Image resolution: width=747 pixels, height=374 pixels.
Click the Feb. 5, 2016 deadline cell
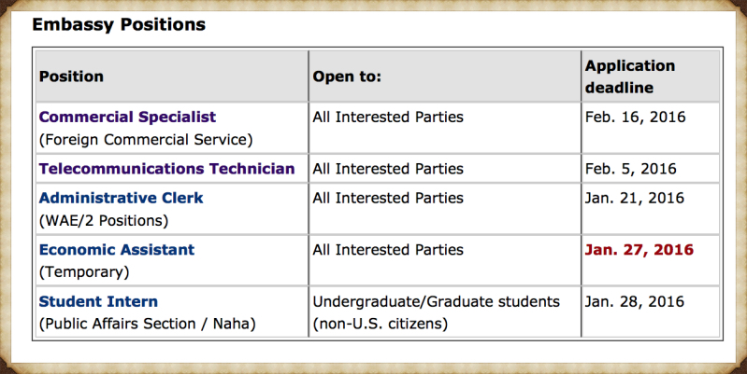click(x=630, y=169)
